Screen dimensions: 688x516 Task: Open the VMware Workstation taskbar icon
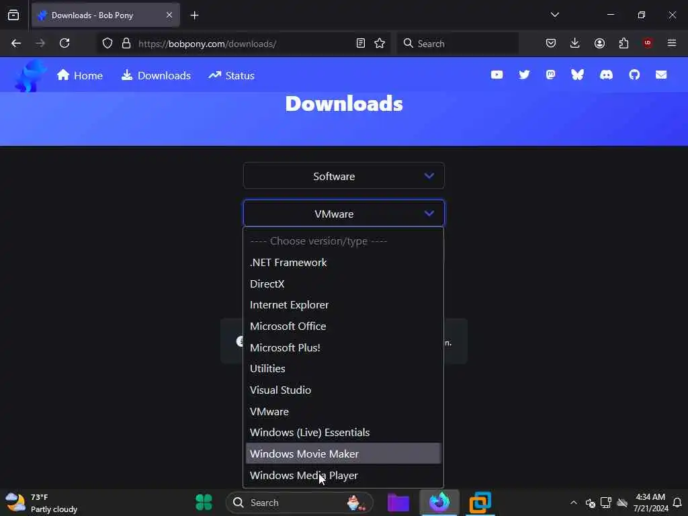[480, 503]
